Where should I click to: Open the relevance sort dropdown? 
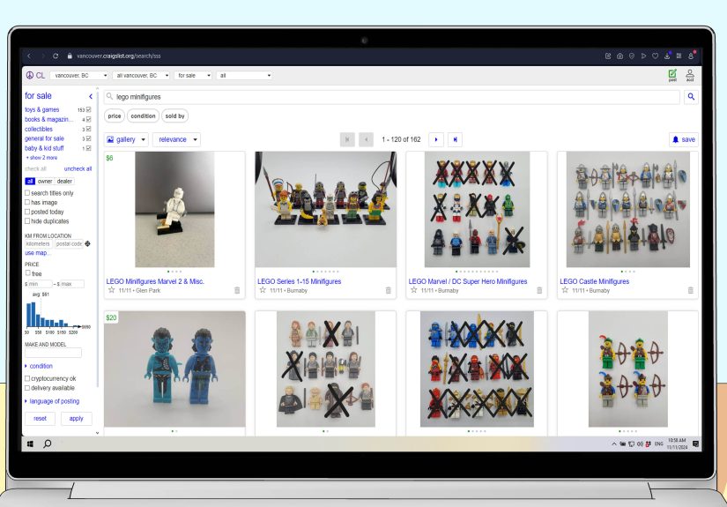176,139
